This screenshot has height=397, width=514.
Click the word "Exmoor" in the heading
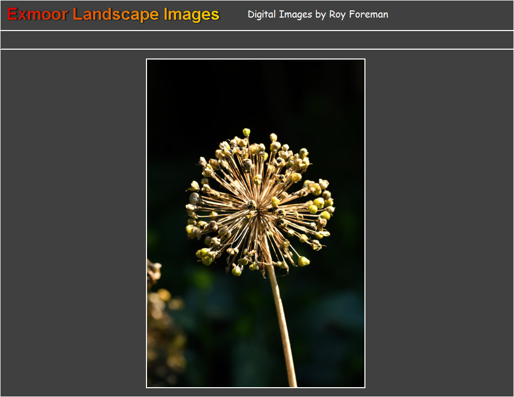point(37,14)
